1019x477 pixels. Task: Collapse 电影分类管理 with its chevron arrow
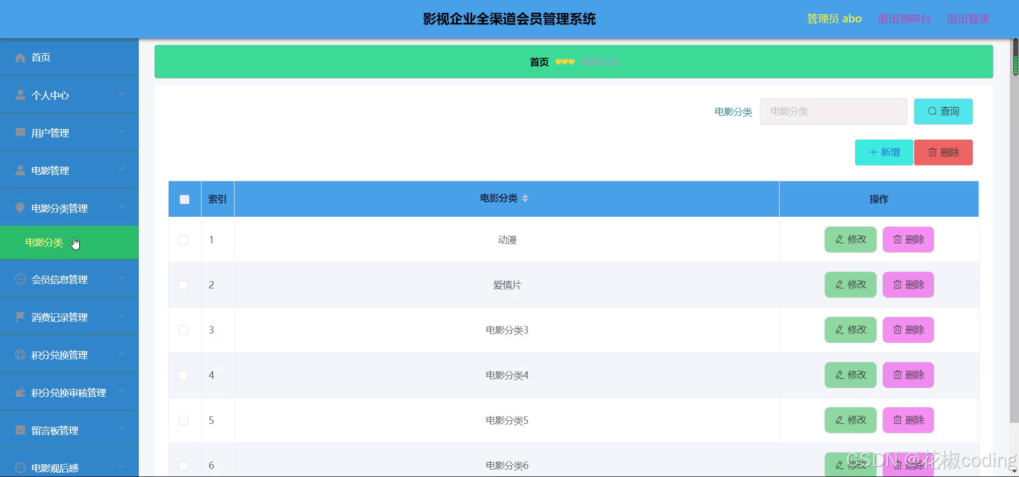pyautogui.click(x=121, y=207)
